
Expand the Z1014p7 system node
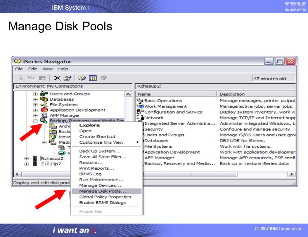pos(27,164)
